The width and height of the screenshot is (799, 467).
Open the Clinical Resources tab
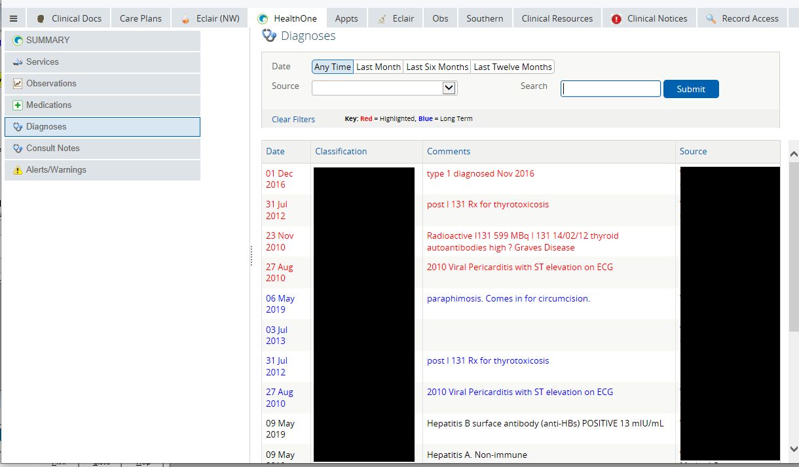tap(557, 18)
